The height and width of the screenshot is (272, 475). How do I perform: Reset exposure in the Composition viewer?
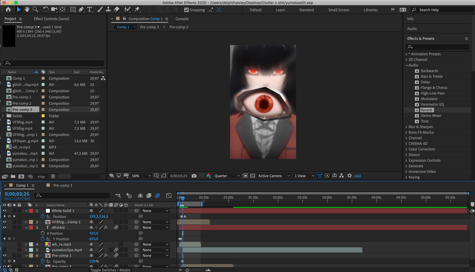[x=350, y=176]
